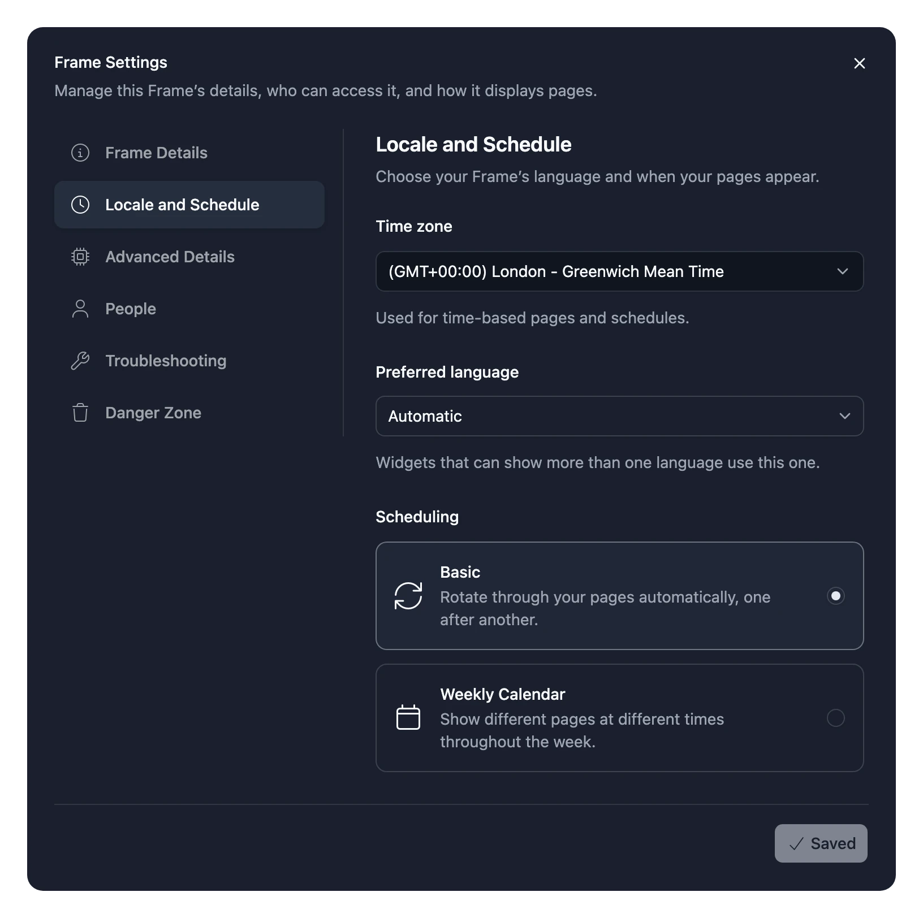The width and height of the screenshot is (923, 918).
Task: Click the Basic card title text
Action: pyautogui.click(x=460, y=572)
